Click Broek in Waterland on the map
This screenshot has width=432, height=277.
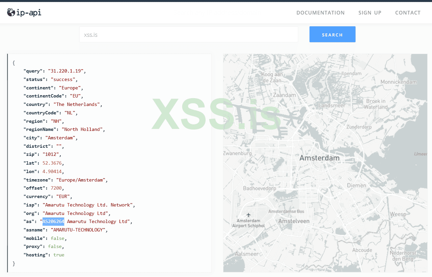click(x=376, y=104)
